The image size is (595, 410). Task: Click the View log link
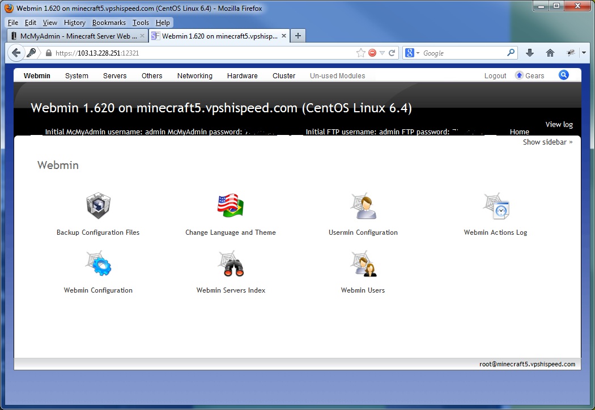(559, 125)
